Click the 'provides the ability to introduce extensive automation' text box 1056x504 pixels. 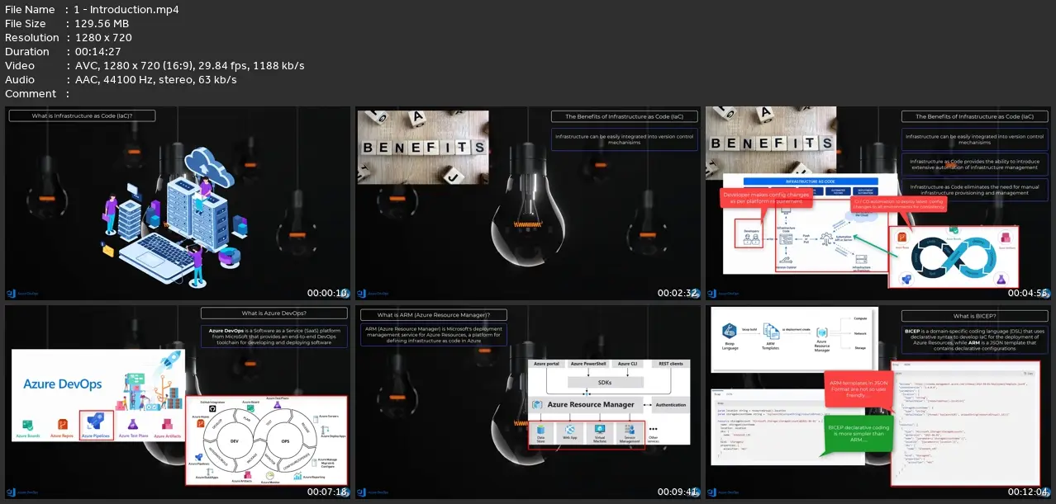[x=975, y=164]
